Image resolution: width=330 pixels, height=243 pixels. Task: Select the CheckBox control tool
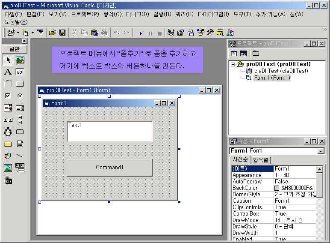coord(8,96)
